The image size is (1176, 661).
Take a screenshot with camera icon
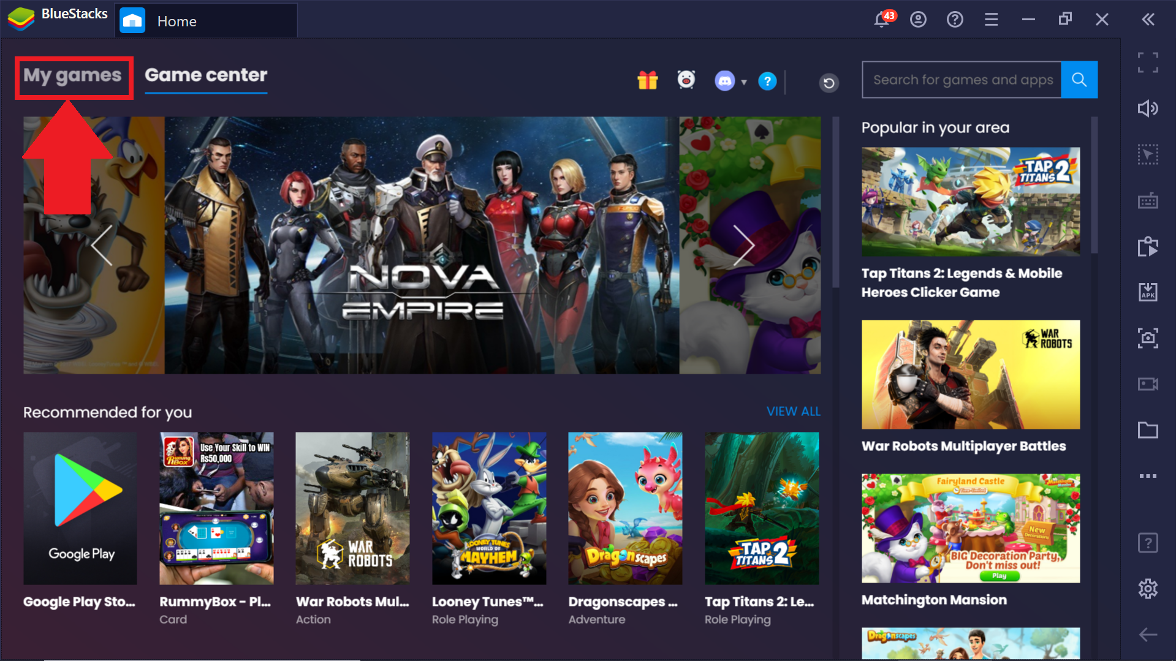coord(1148,338)
